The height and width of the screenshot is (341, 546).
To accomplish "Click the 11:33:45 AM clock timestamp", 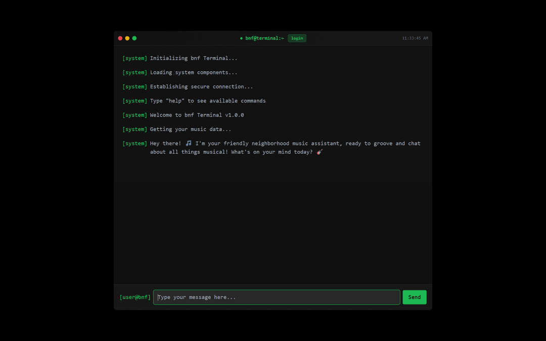I will click(415, 38).
